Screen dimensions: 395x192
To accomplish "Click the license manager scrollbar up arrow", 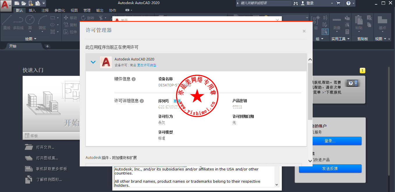I will (x=310, y=60).
